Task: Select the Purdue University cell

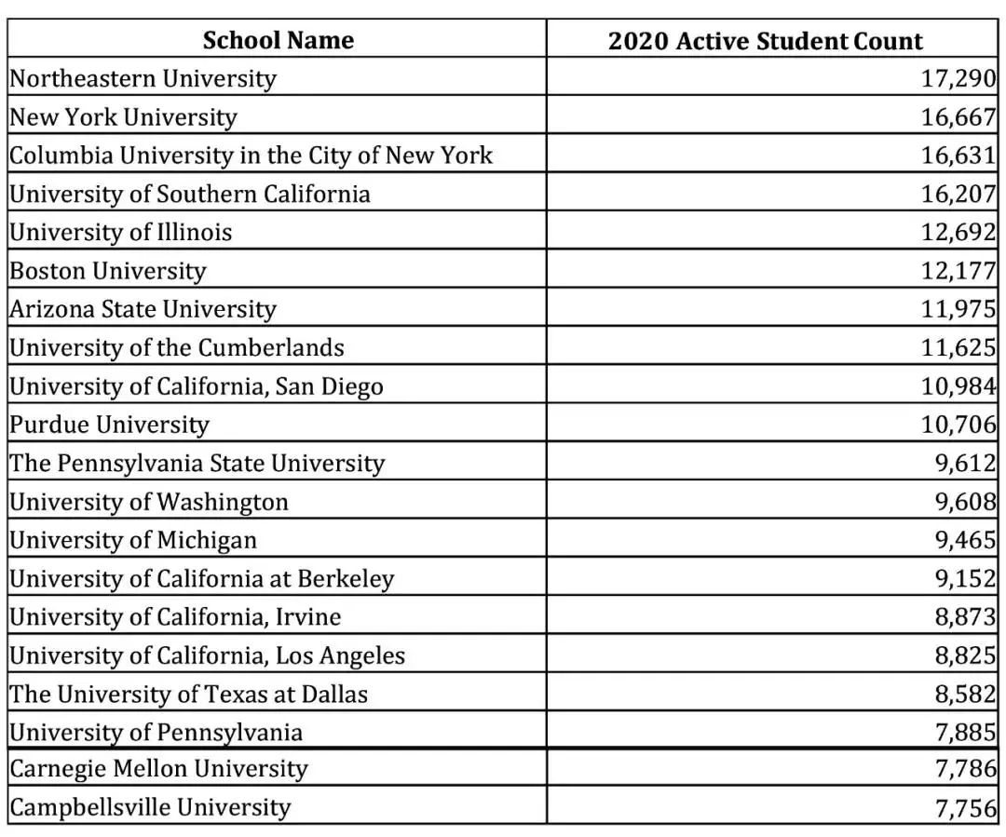Action: [x=110, y=425]
